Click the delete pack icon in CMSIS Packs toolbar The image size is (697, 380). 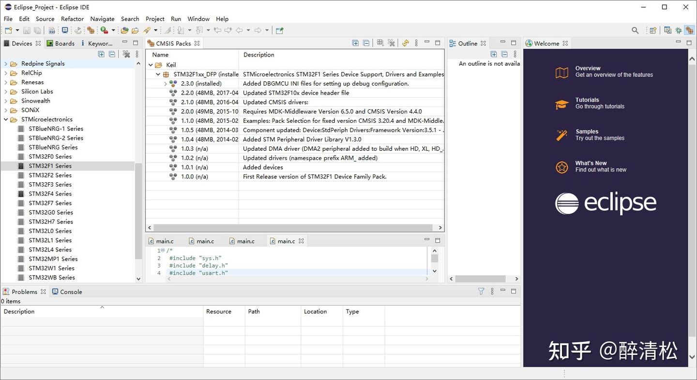[x=391, y=43]
